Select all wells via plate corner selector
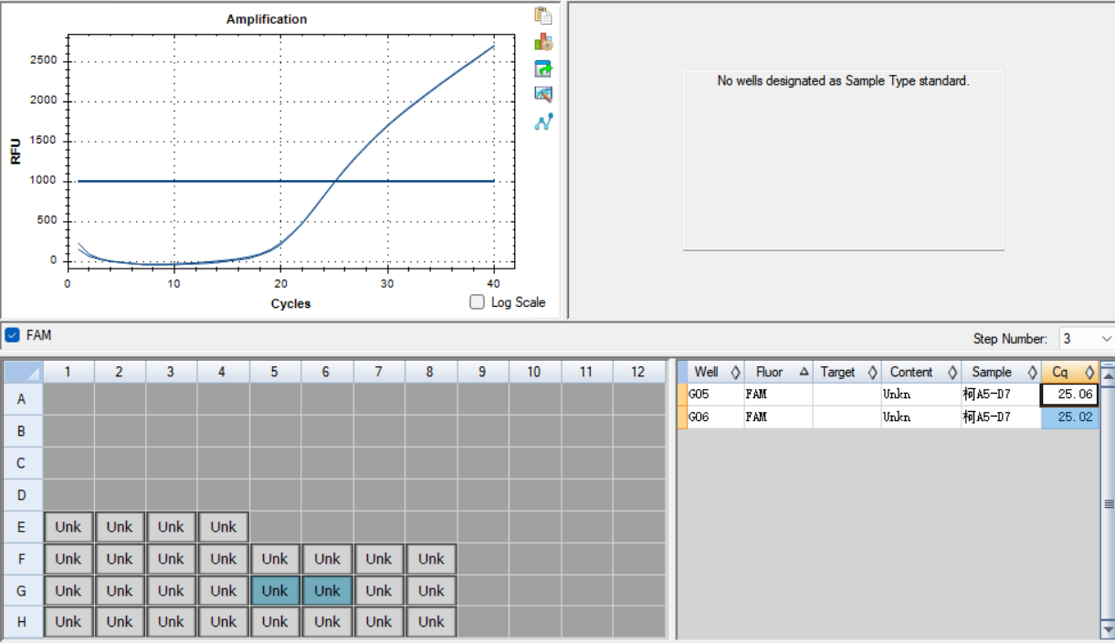This screenshot has height=644, width=1115. tap(23, 372)
